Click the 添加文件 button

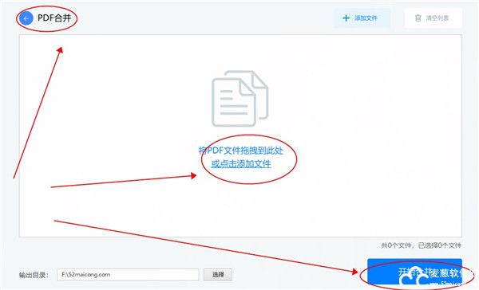pyautogui.click(x=362, y=18)
